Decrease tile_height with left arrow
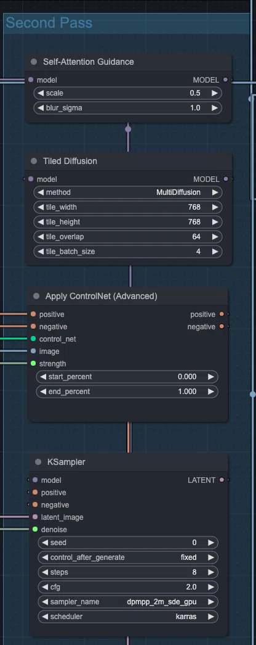The width and height of the screenshot is (256, 645). [41, 222]
